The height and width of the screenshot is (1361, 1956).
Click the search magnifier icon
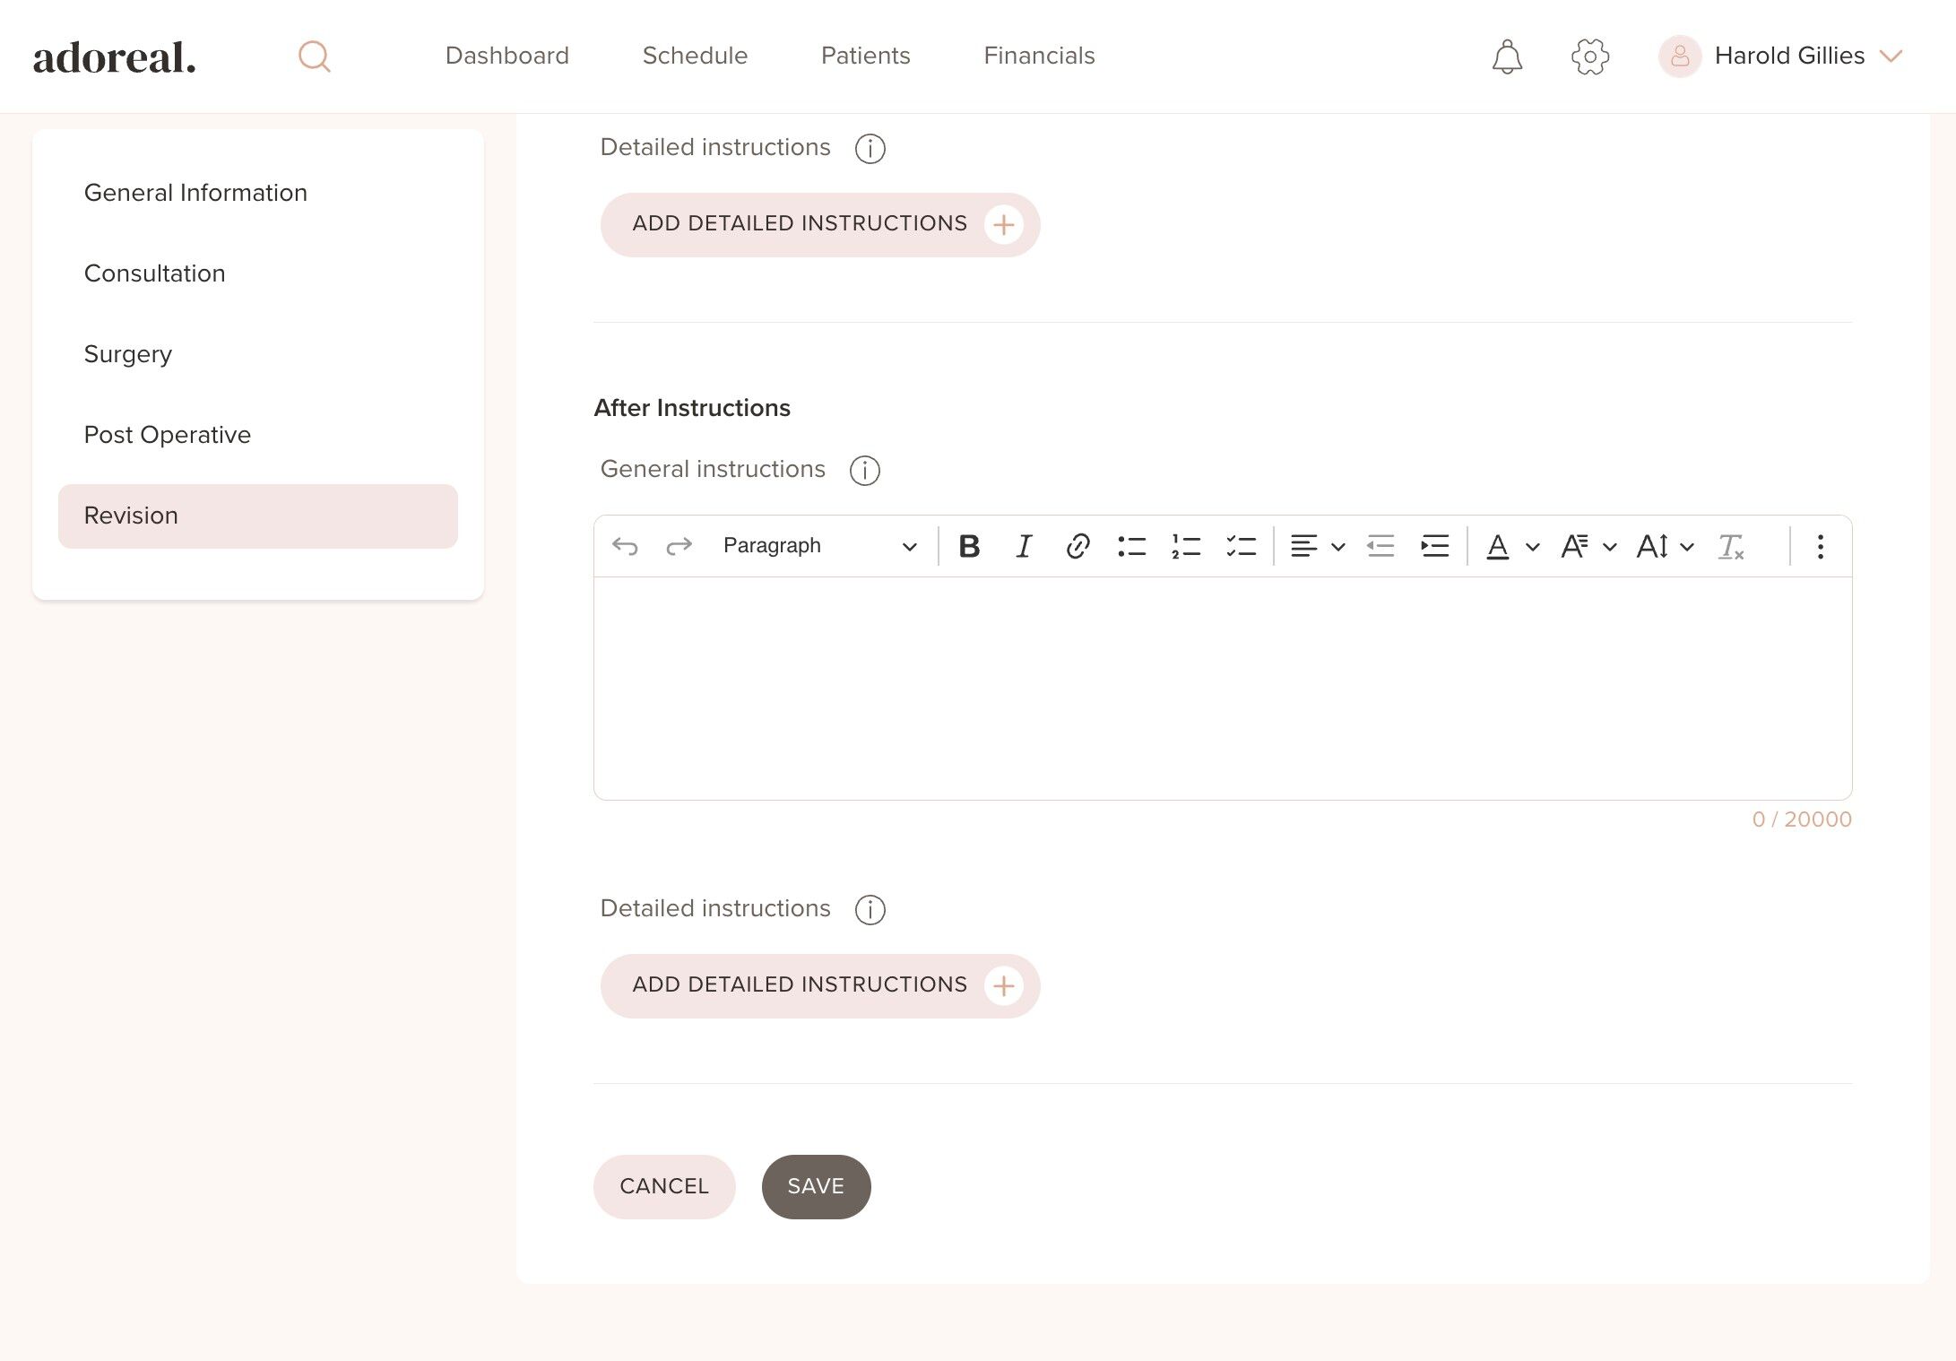[x=314, y=56]
